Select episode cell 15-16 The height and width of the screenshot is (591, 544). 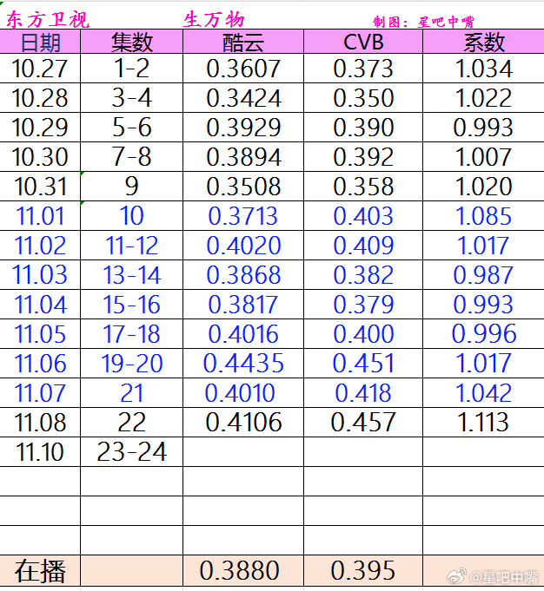131,304
